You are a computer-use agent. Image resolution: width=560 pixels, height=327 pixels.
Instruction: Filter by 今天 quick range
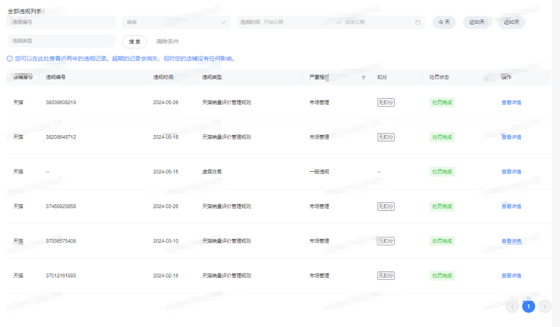[x=444, y=22]
